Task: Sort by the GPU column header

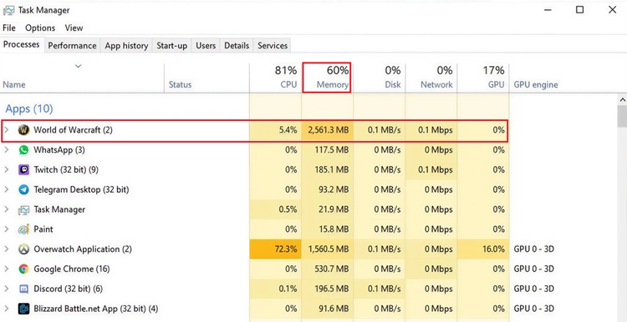Action: pyautogui.click(x=483, y=78)
